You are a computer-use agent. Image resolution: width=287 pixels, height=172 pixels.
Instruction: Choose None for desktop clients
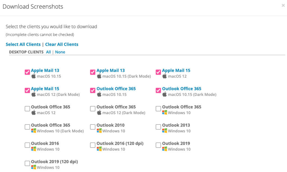60,52
